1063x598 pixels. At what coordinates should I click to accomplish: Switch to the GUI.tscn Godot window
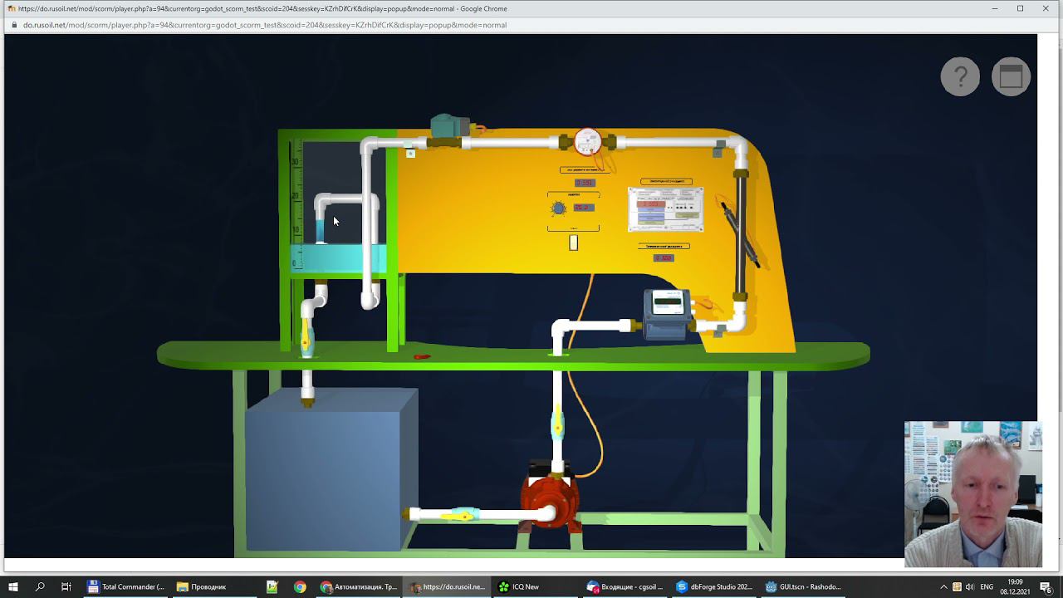point(802,586)
